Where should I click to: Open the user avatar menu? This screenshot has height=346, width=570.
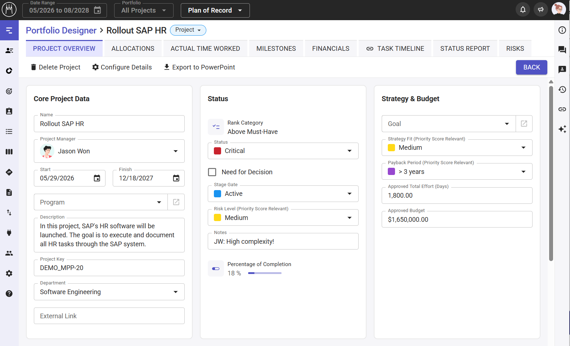pyautogui.click(x=559, y=10)
